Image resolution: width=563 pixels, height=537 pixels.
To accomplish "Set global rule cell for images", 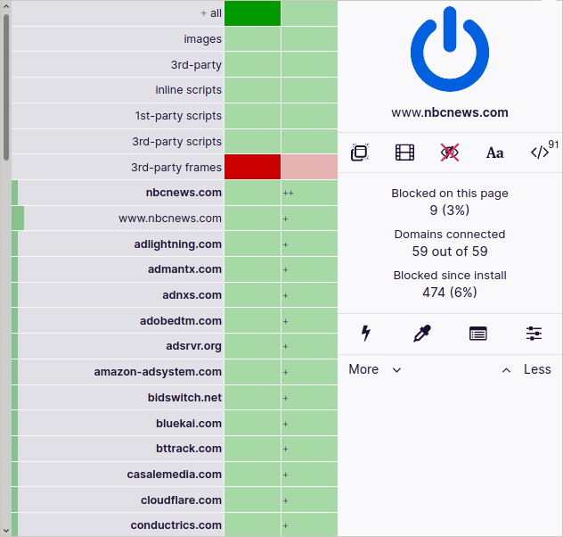I will coord(252,39).
